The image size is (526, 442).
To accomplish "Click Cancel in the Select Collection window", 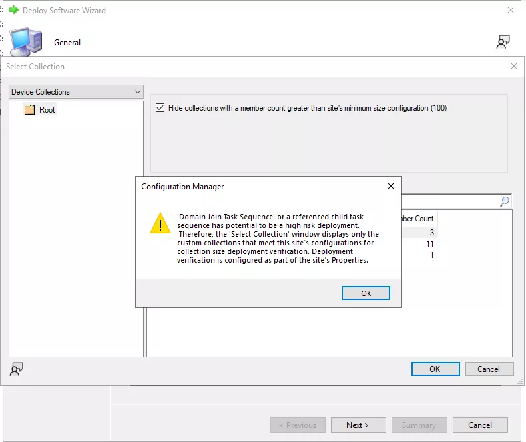I will coord(489,369).
